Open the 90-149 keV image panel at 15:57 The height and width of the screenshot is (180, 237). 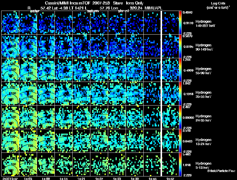[x=170, y=46]
